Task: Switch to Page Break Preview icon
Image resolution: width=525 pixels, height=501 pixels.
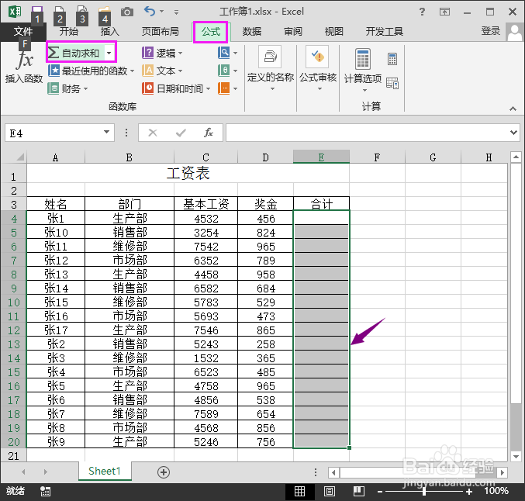Action: click(358, 491)
